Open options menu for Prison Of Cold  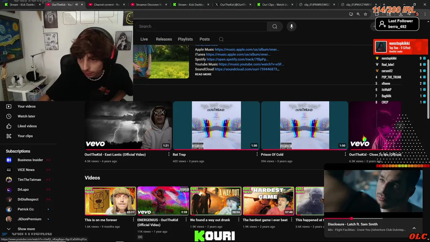click(345, 154)
